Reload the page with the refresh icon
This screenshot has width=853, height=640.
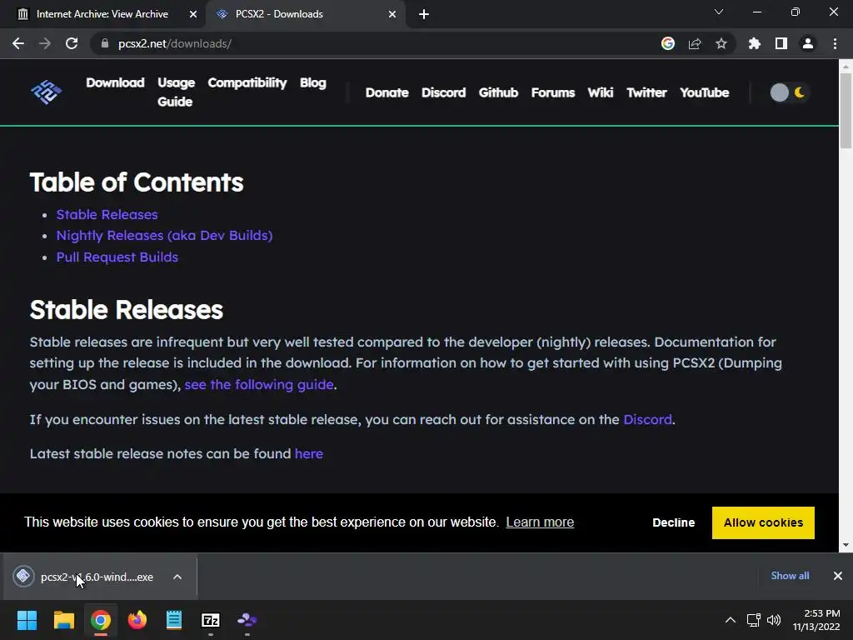coord(72,43)
